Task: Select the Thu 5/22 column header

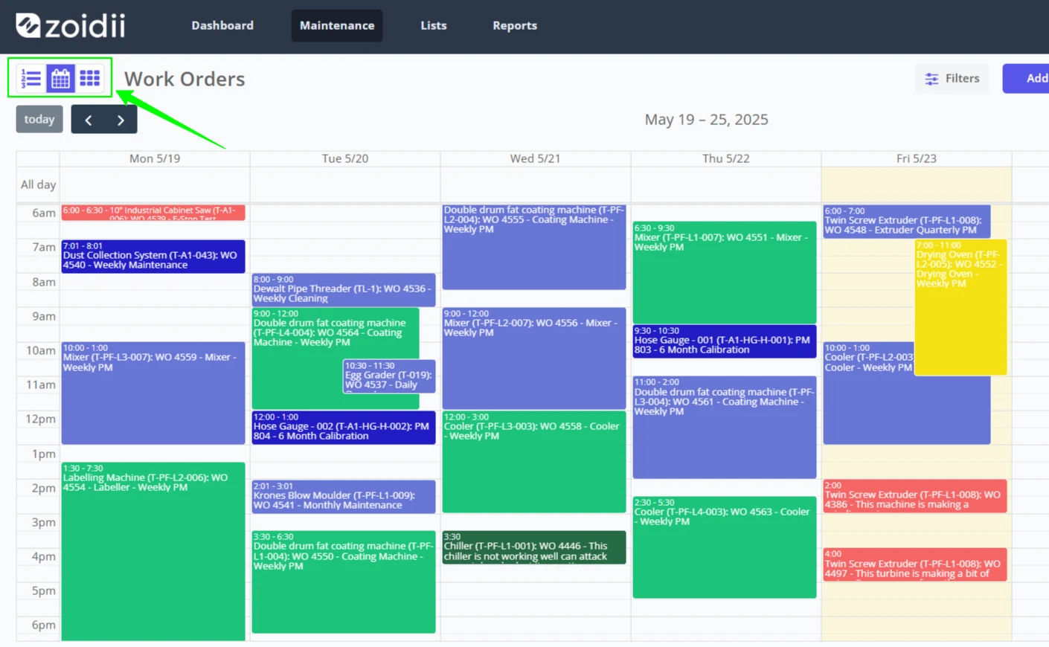Action: click(726, 158)
